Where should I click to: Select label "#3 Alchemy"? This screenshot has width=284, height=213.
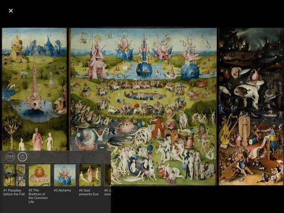point(62,190)
